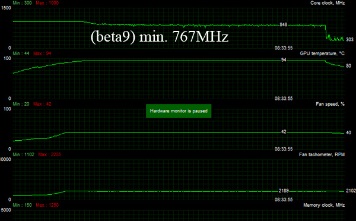Click the 848 value on core clock curve
The image size is (356, 221).
[x=284, y=24]
